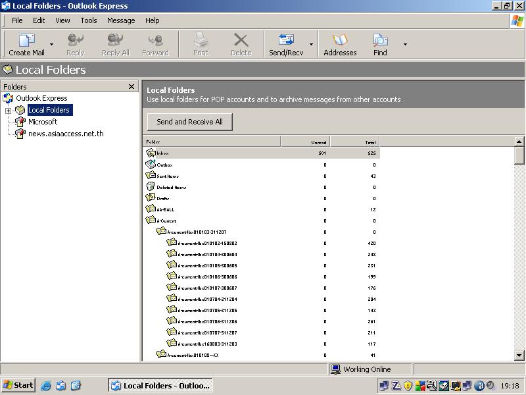Expand the Local Folders tree node
The height and width of the screenshot is (395, 526).
pos(8,111)
